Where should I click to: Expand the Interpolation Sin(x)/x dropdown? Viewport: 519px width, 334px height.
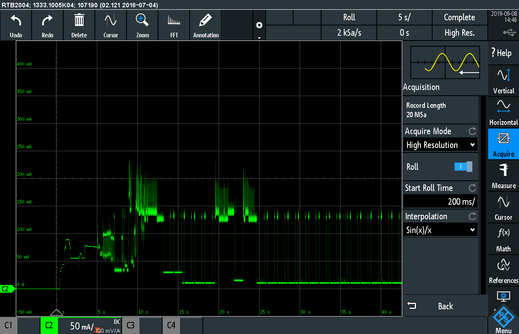[x=440, y=230]
